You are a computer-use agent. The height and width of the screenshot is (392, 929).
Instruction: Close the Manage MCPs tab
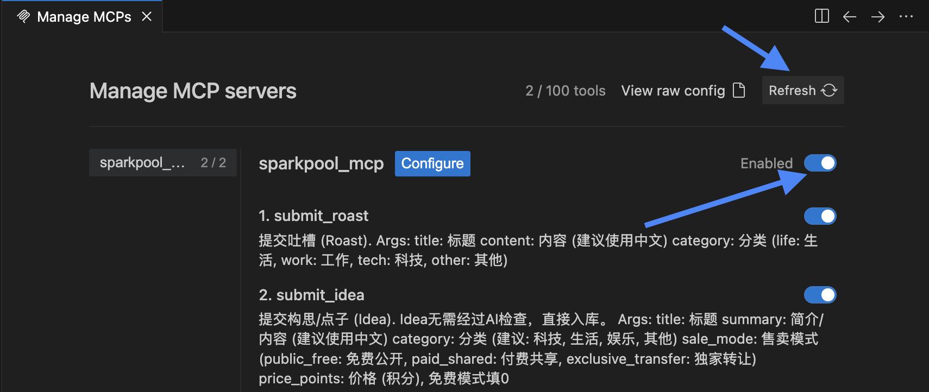coord(147,16)
